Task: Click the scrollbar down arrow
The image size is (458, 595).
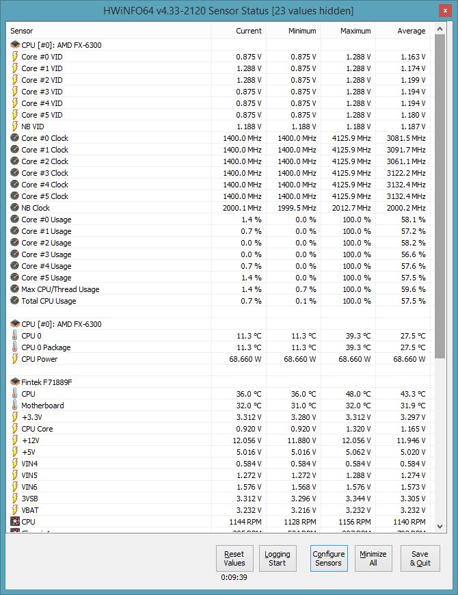Action: pyautogui.click(x=440, y=527)
